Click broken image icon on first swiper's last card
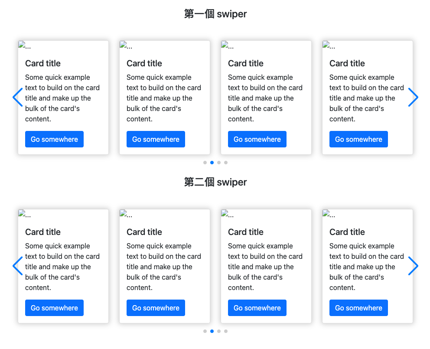The width and height of the screenshot is (430, 349). pyautogui.click(x=326, y=45)
